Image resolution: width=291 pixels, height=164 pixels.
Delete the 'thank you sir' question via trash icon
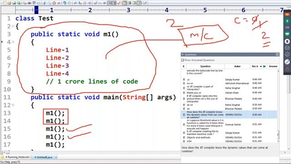click(184, 92)
